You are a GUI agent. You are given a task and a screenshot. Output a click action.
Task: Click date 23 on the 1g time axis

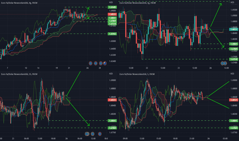click(179, 68)
